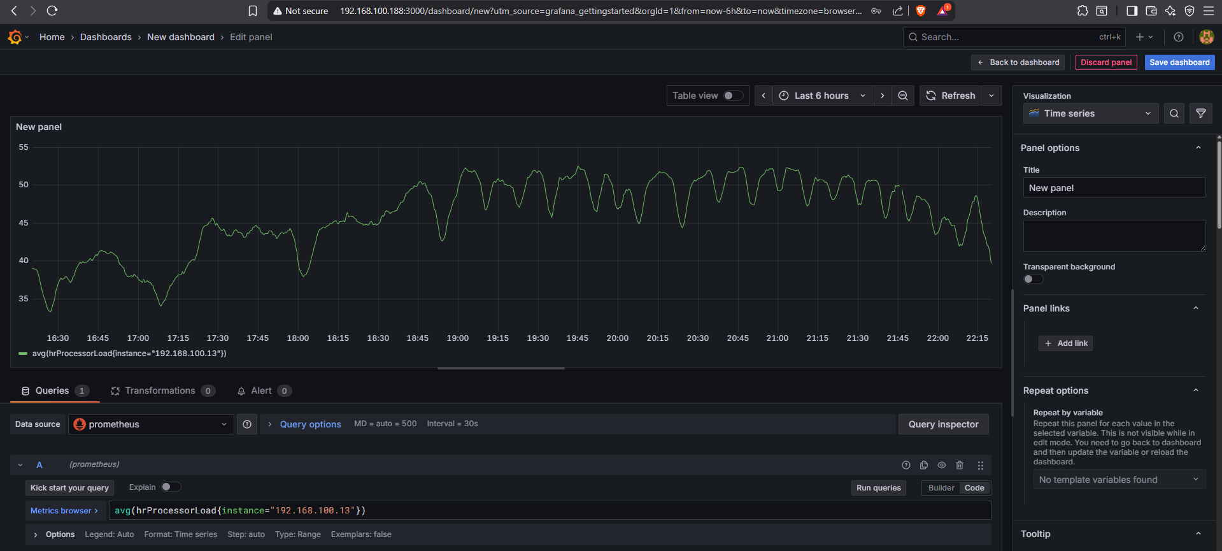Duplicate query A with copy icon
This screenshot has height=551, width=1222.
924,465
